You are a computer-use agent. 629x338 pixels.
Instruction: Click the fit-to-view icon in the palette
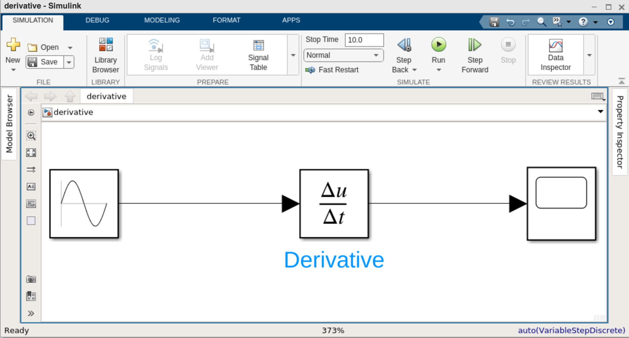tap(31, 153)
